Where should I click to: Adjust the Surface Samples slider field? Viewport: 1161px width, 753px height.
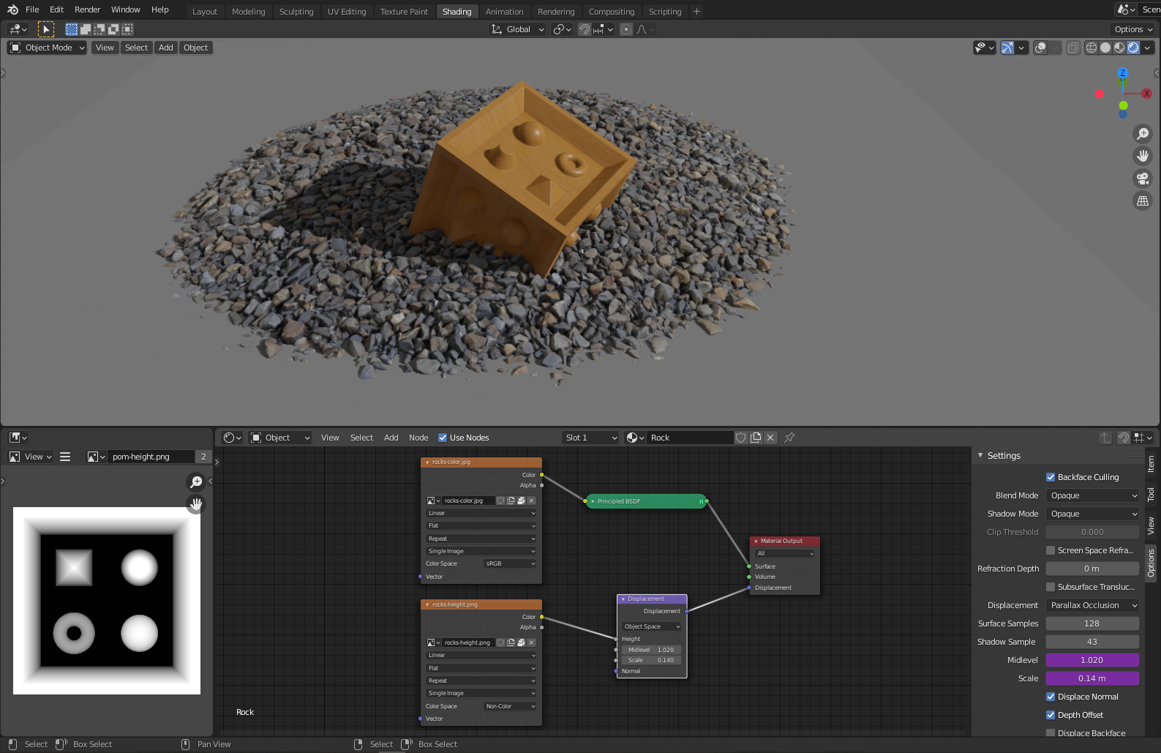(x=1092, y=623)
